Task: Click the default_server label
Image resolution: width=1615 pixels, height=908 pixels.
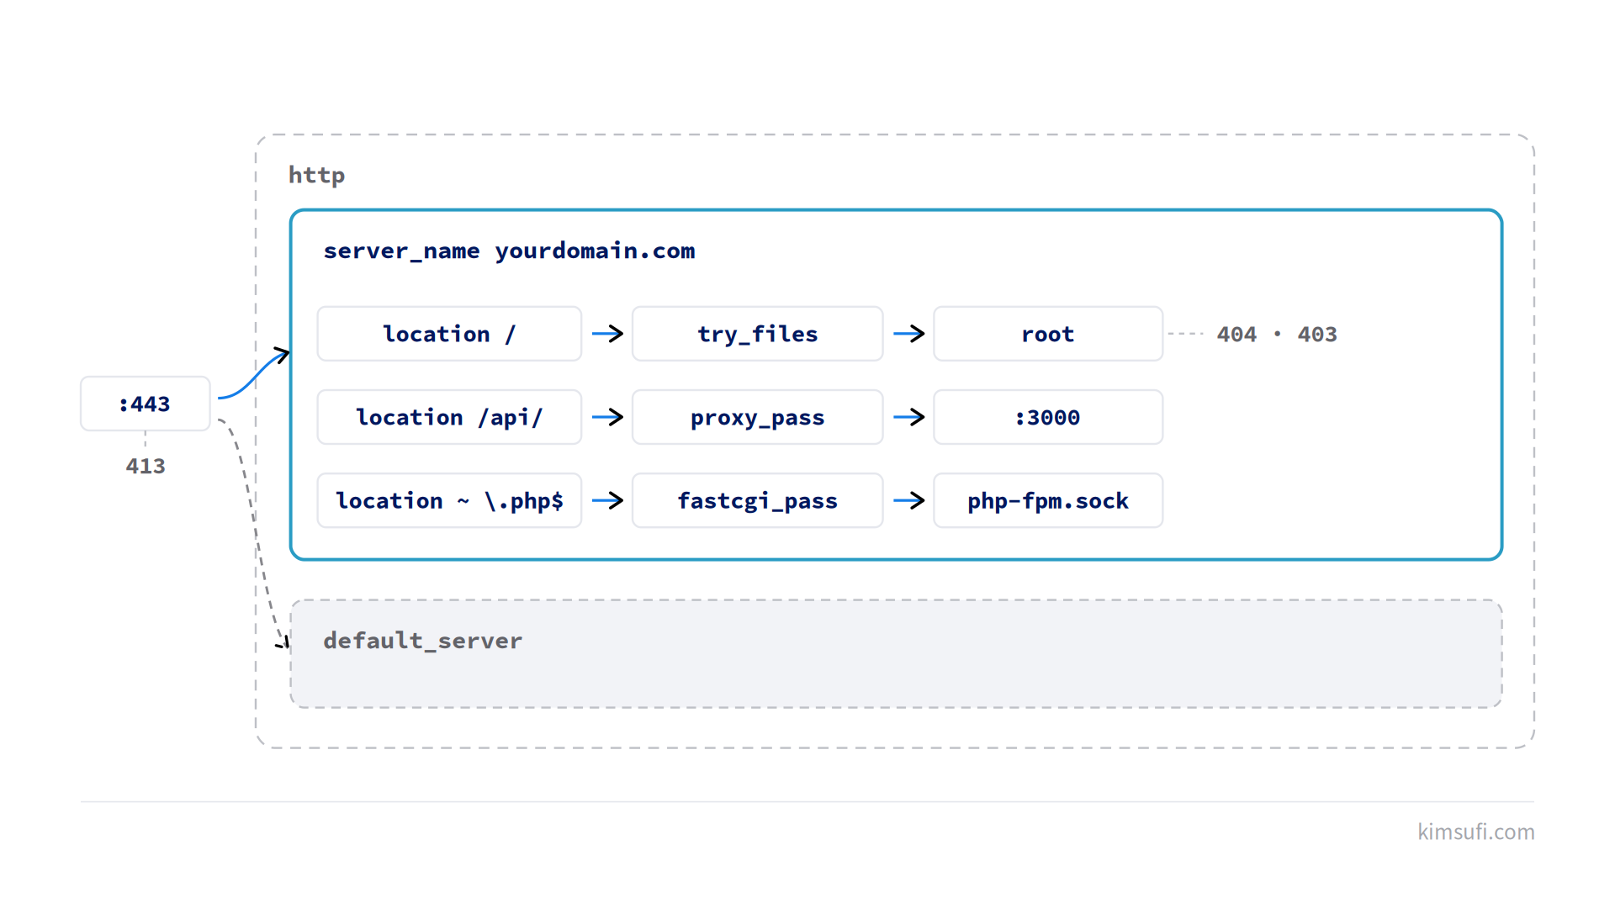Action: coord(422,641)
